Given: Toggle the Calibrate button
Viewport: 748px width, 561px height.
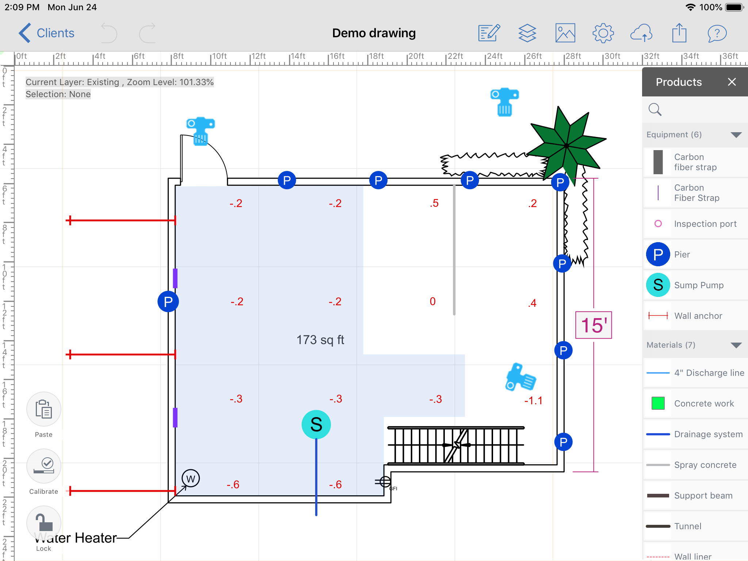Looking at the screenshot, I should 43,466.
